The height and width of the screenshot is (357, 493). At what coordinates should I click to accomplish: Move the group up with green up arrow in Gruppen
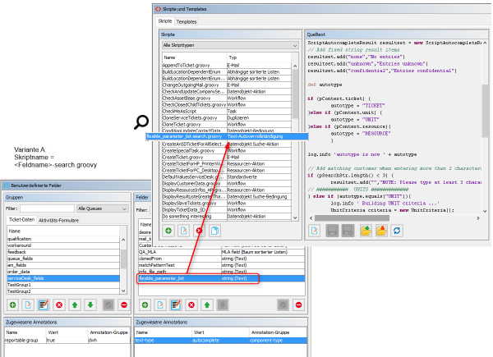[x=75, y=304]
